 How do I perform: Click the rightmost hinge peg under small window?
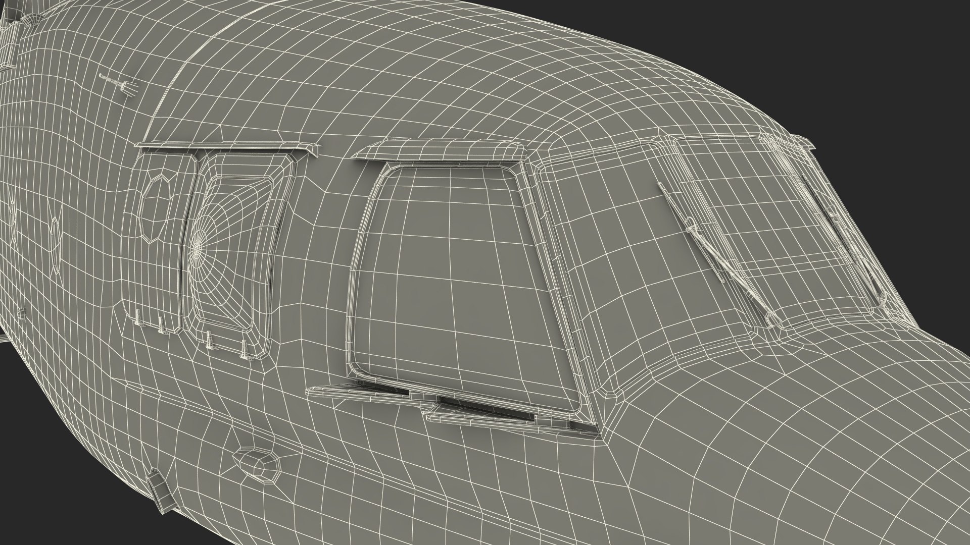coord(244,349)
